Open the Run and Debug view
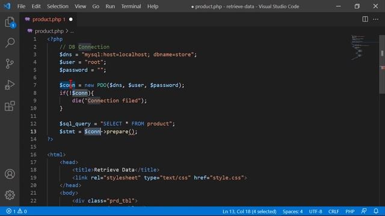Screen dimensions: 385x216 [x=10, y=85]
